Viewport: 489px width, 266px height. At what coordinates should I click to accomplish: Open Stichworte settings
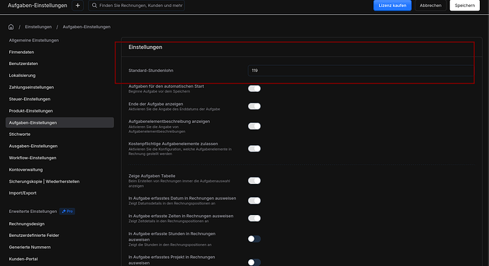(20, 134)
